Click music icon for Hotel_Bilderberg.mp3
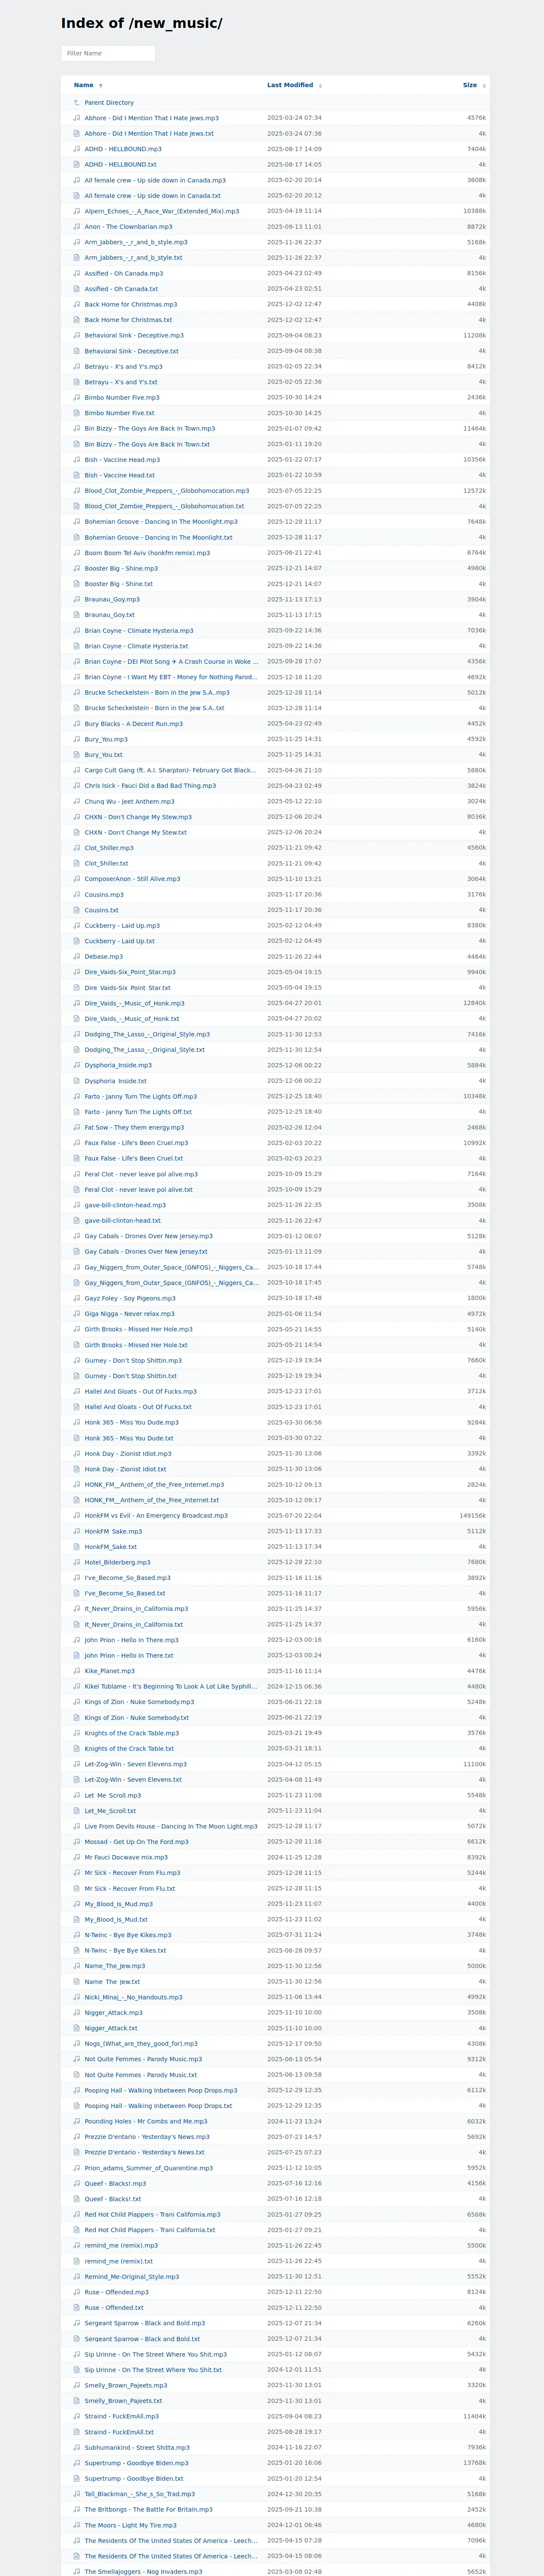This screenshot has height=2576, width=544. click(x=76, y=1562)
